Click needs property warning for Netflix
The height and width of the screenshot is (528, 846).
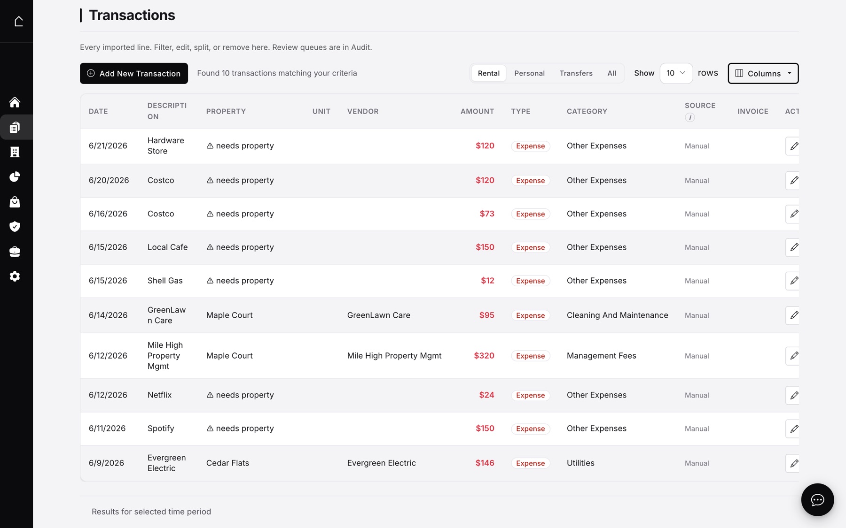pyautogui.click(x=240, y=395)
